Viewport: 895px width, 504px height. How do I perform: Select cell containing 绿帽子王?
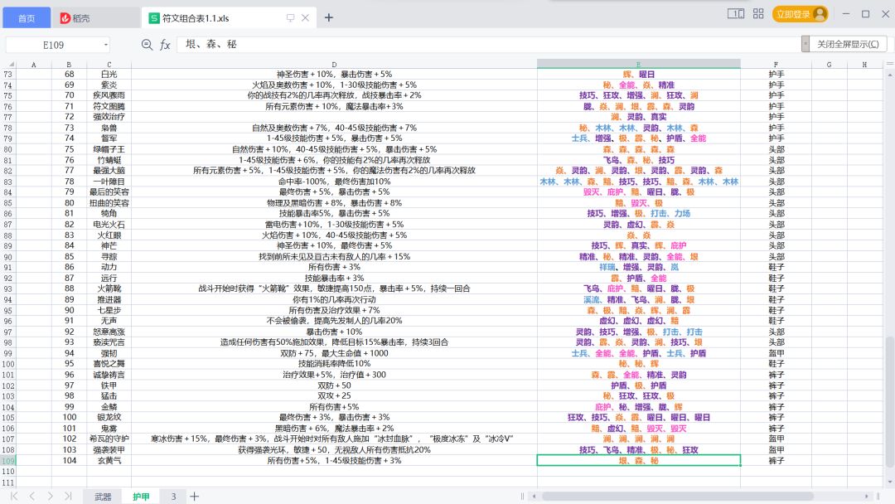tap(109, 149)
